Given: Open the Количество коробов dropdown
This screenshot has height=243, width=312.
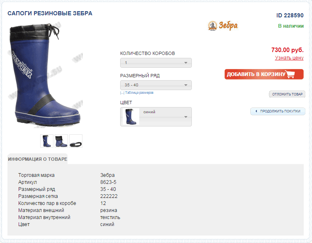Looking at the screenshot, I should click(x=156, y=63).
